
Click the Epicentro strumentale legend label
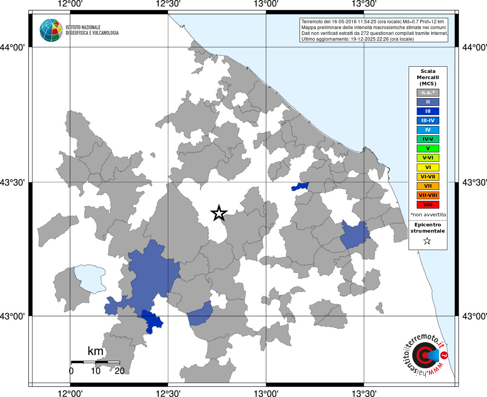point(428,228)
